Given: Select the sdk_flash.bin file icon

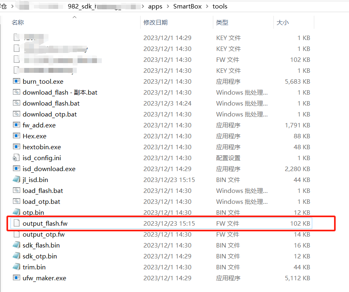Looking at the screenshot, I should click(17, 245).
